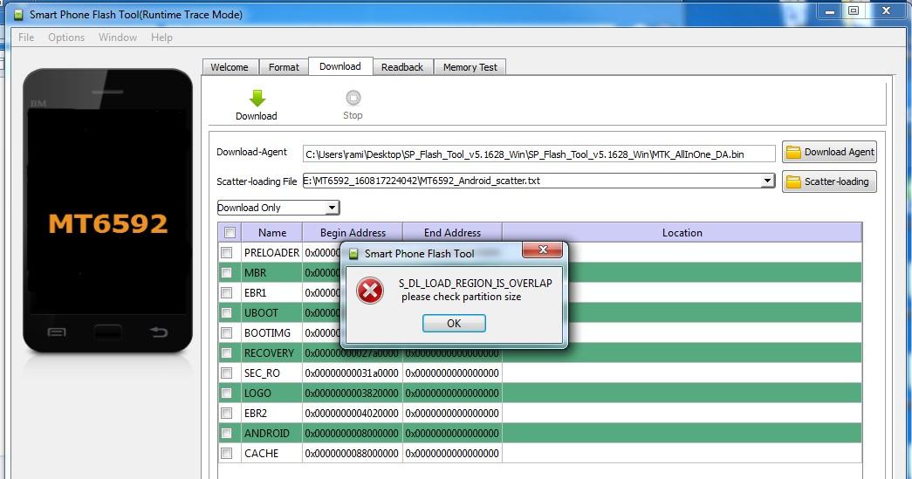The width and height of the screenshot is (912, 479).
Task: Click begin address 0x0000000004020000
Action: coord(352,414)
